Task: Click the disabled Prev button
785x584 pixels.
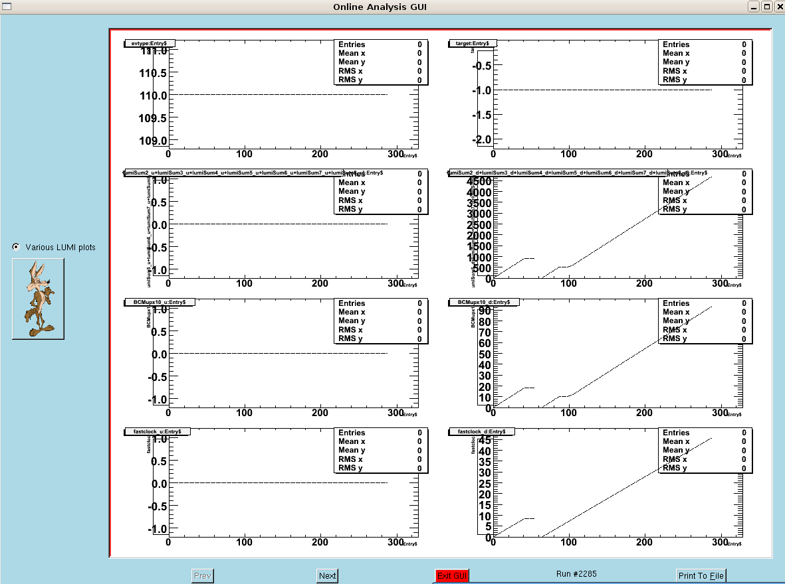Action: [x=202, y=575]
